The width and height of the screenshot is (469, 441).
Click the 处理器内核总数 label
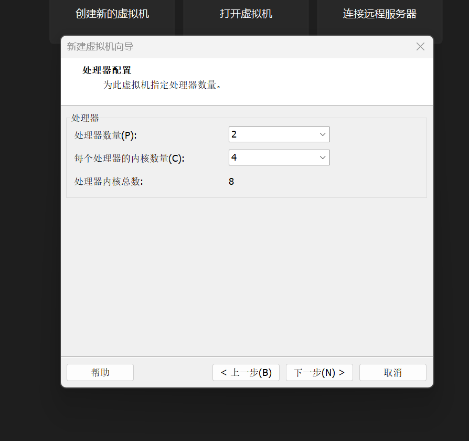tap(109, 182)
